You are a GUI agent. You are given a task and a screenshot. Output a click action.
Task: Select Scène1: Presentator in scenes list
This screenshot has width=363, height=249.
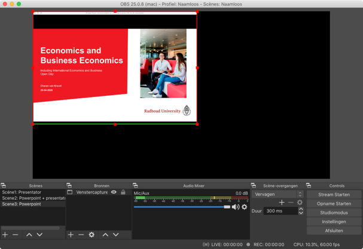coord(22,192)
